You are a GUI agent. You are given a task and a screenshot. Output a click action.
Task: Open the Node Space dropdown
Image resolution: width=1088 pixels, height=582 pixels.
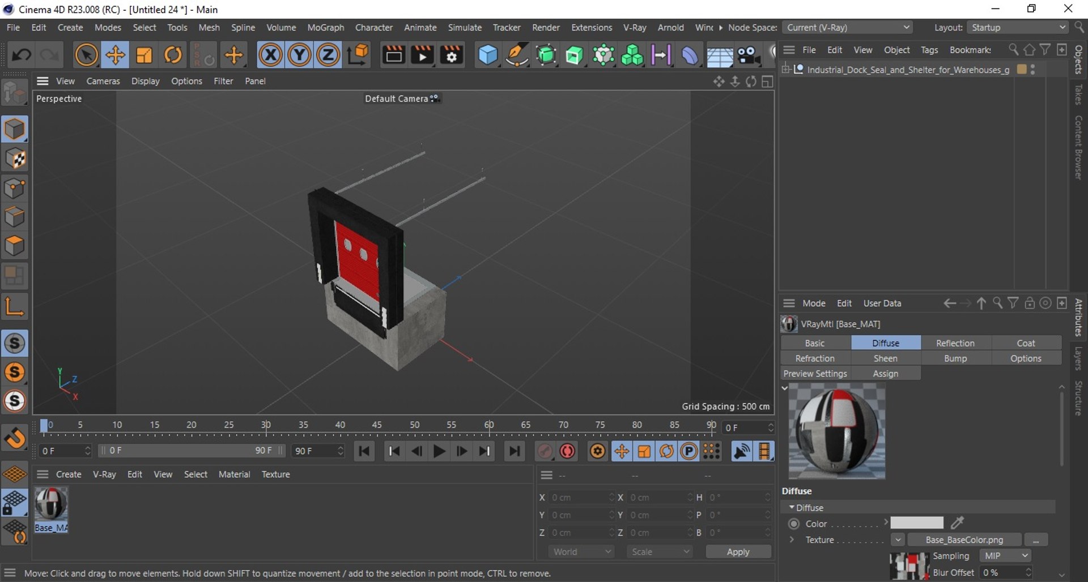(848, 27)
